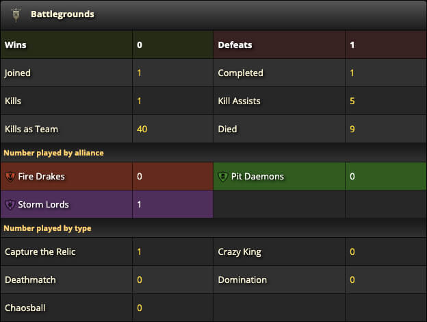Viewport: 427px width, 322px height.
Task: Select the Joined stat row
Action: [x=107, y=73]
